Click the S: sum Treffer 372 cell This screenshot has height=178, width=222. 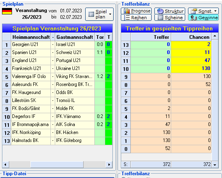pos(151,164)
